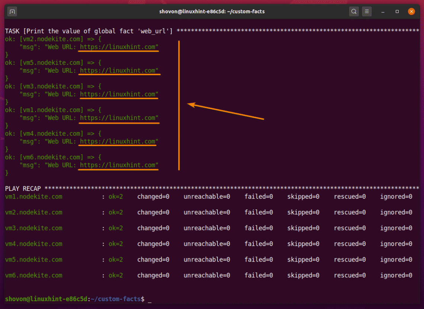Open the linuxhint URL under vm5.nodekite.com

(x=119, y=70)
